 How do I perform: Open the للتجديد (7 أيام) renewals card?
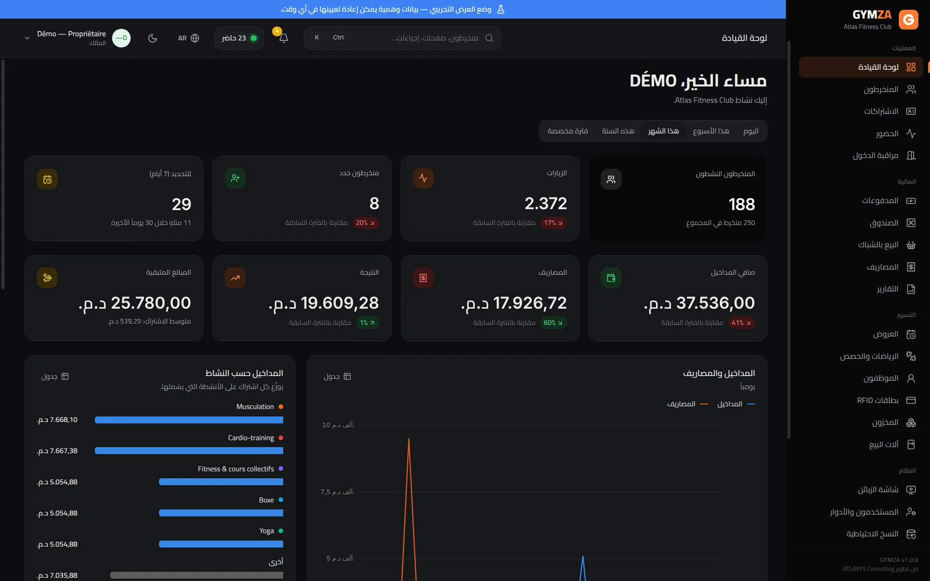point(114,198)
